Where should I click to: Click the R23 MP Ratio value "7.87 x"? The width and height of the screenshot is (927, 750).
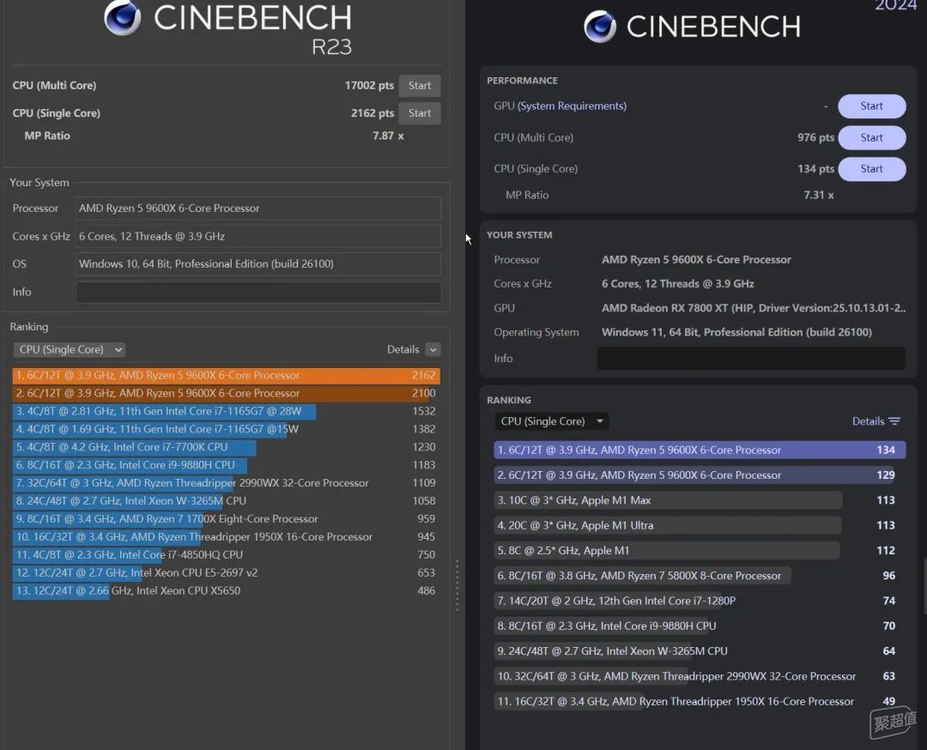click(388, 136)
